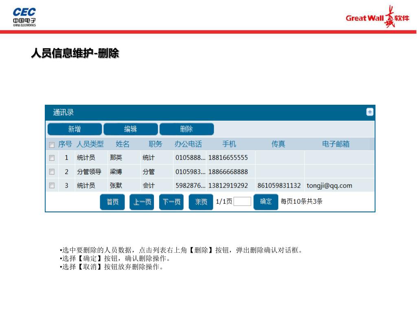Click the 职务 column header
The width and height of the screenshot is (417, 313).
[155, 144]
